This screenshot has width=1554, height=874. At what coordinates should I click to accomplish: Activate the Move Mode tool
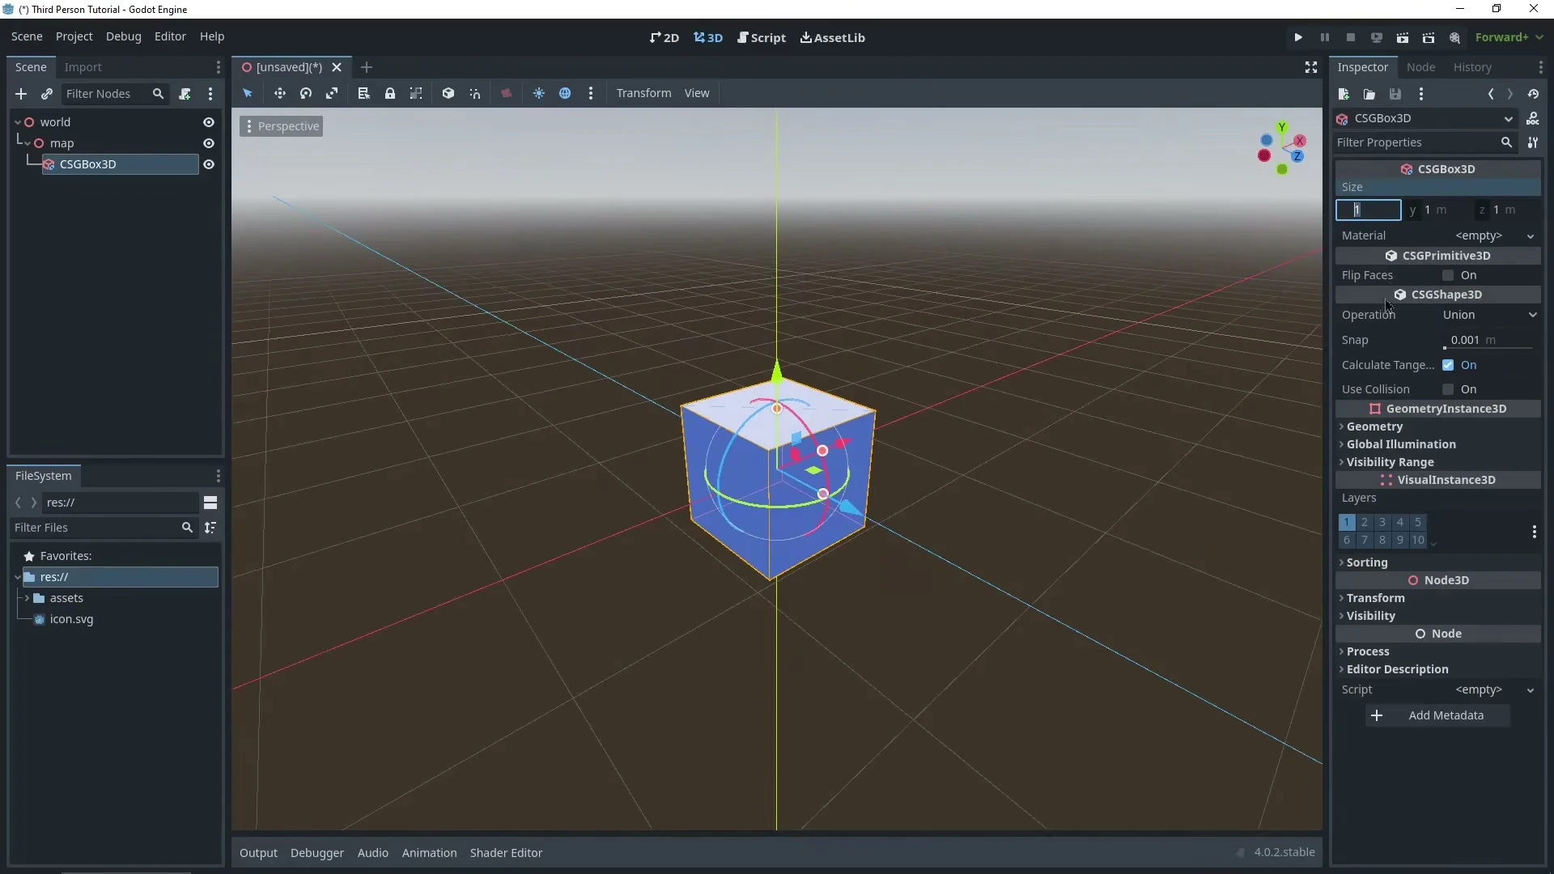click(x=279, y=93)
